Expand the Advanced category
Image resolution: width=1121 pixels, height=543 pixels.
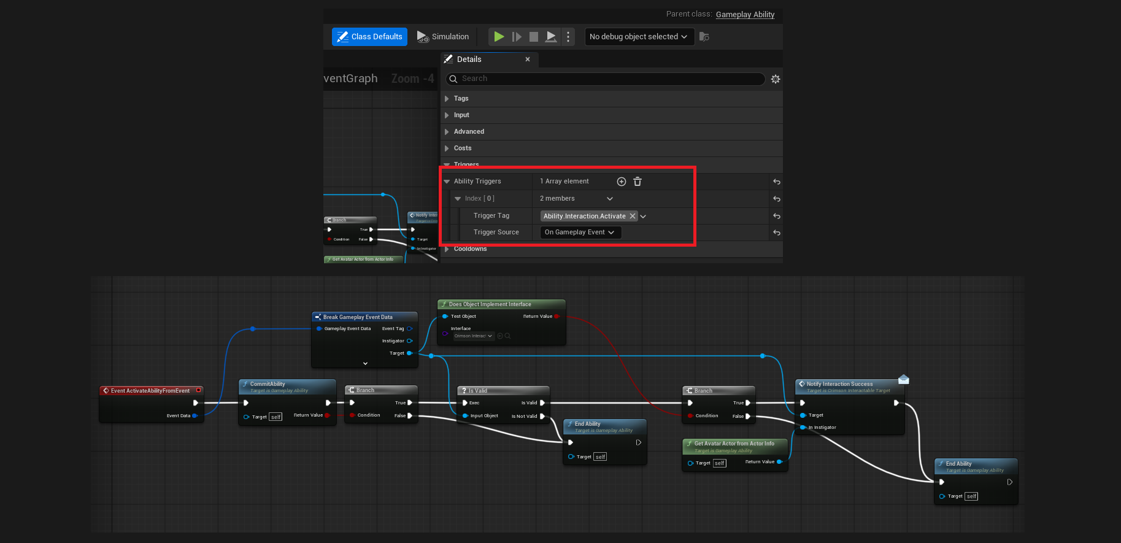pyautogui.click(x=447, y=132)
